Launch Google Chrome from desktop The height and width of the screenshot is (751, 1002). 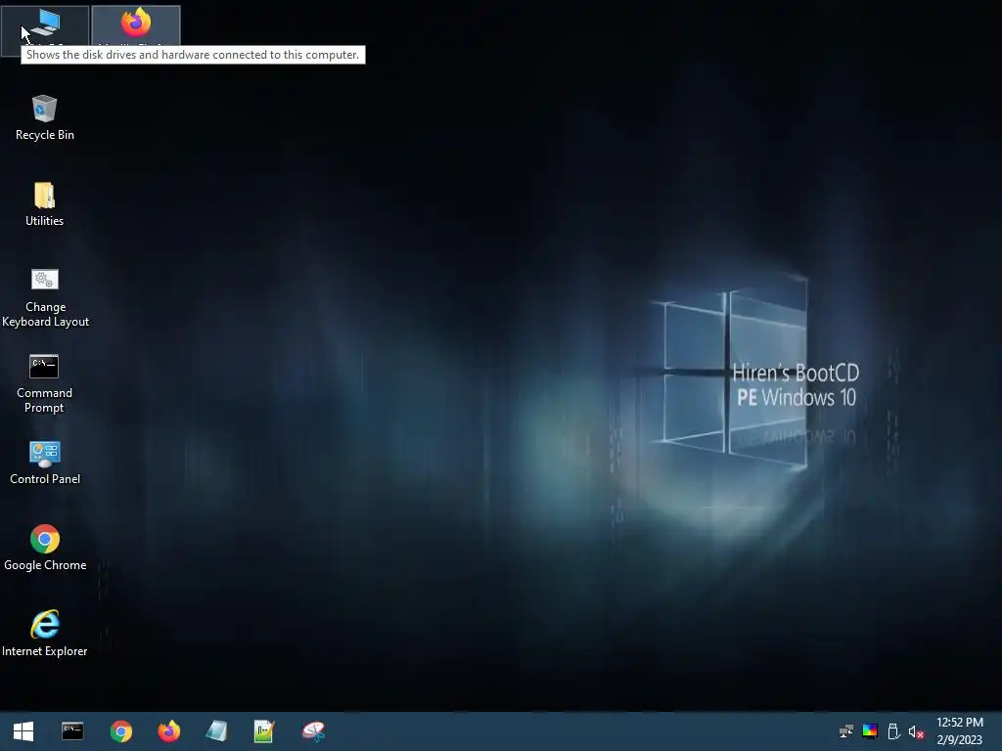click(x=45, y=549)
